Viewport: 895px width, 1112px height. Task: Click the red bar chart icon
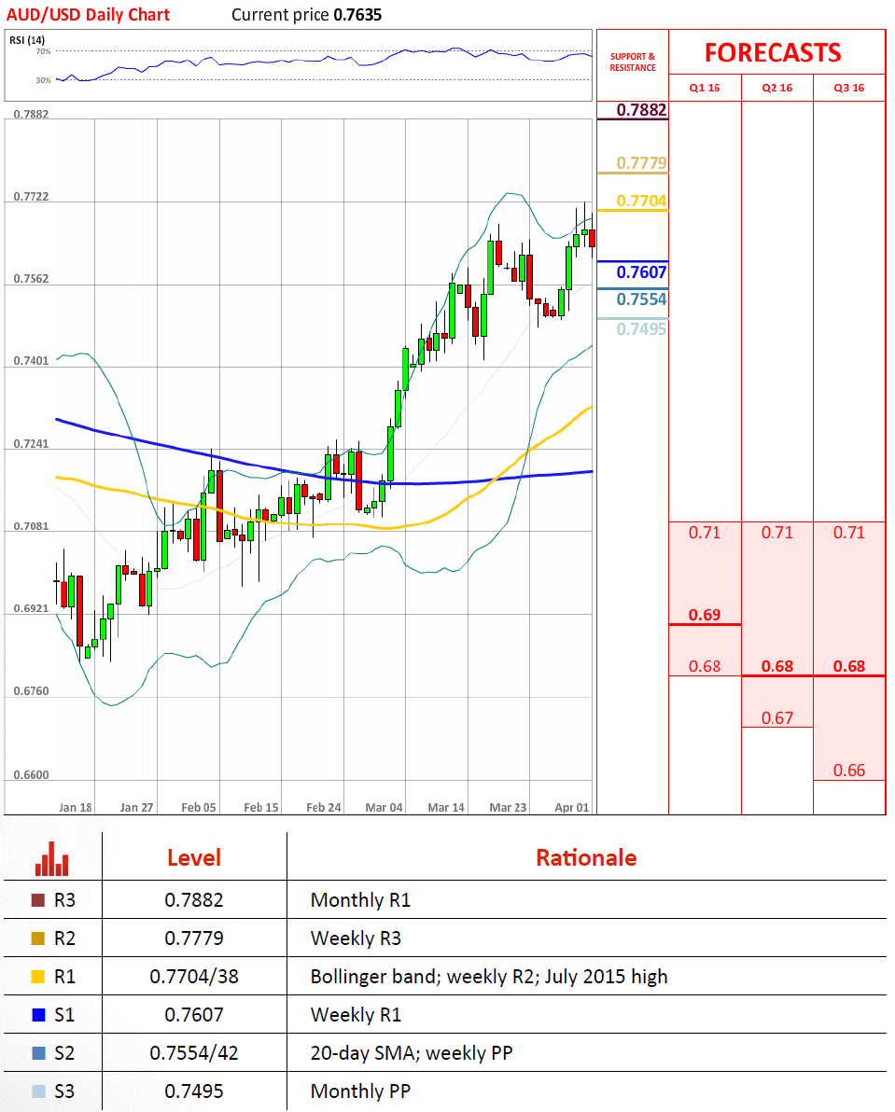coord(51,859)
